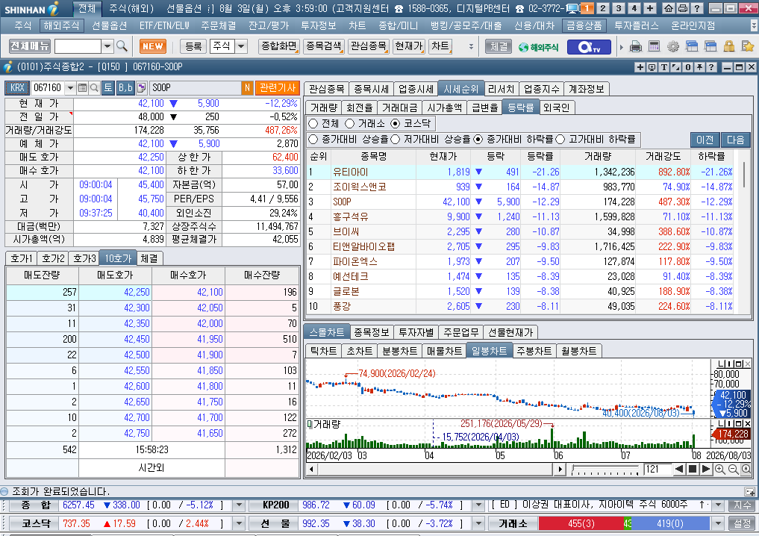Click the print icon in the title bar

[683, 8]
